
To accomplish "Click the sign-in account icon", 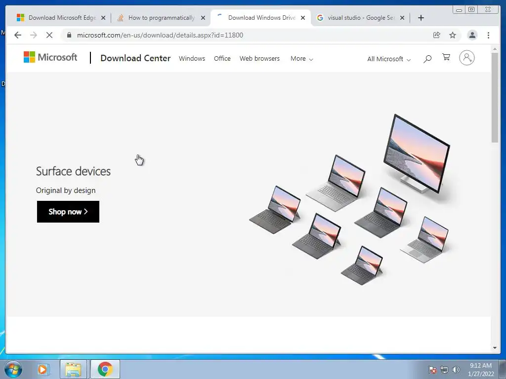I will pos(466,58).
